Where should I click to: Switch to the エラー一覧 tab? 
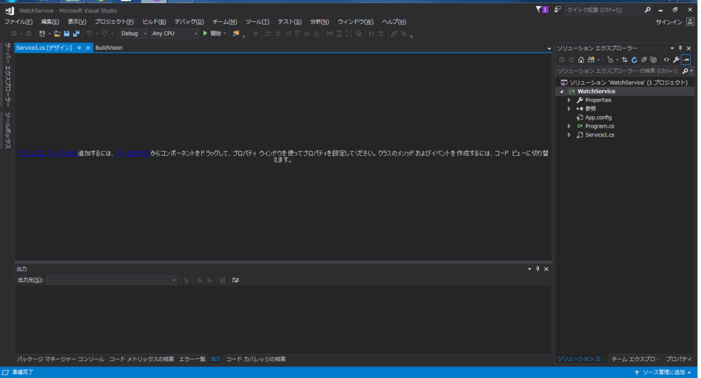[192, 360]
